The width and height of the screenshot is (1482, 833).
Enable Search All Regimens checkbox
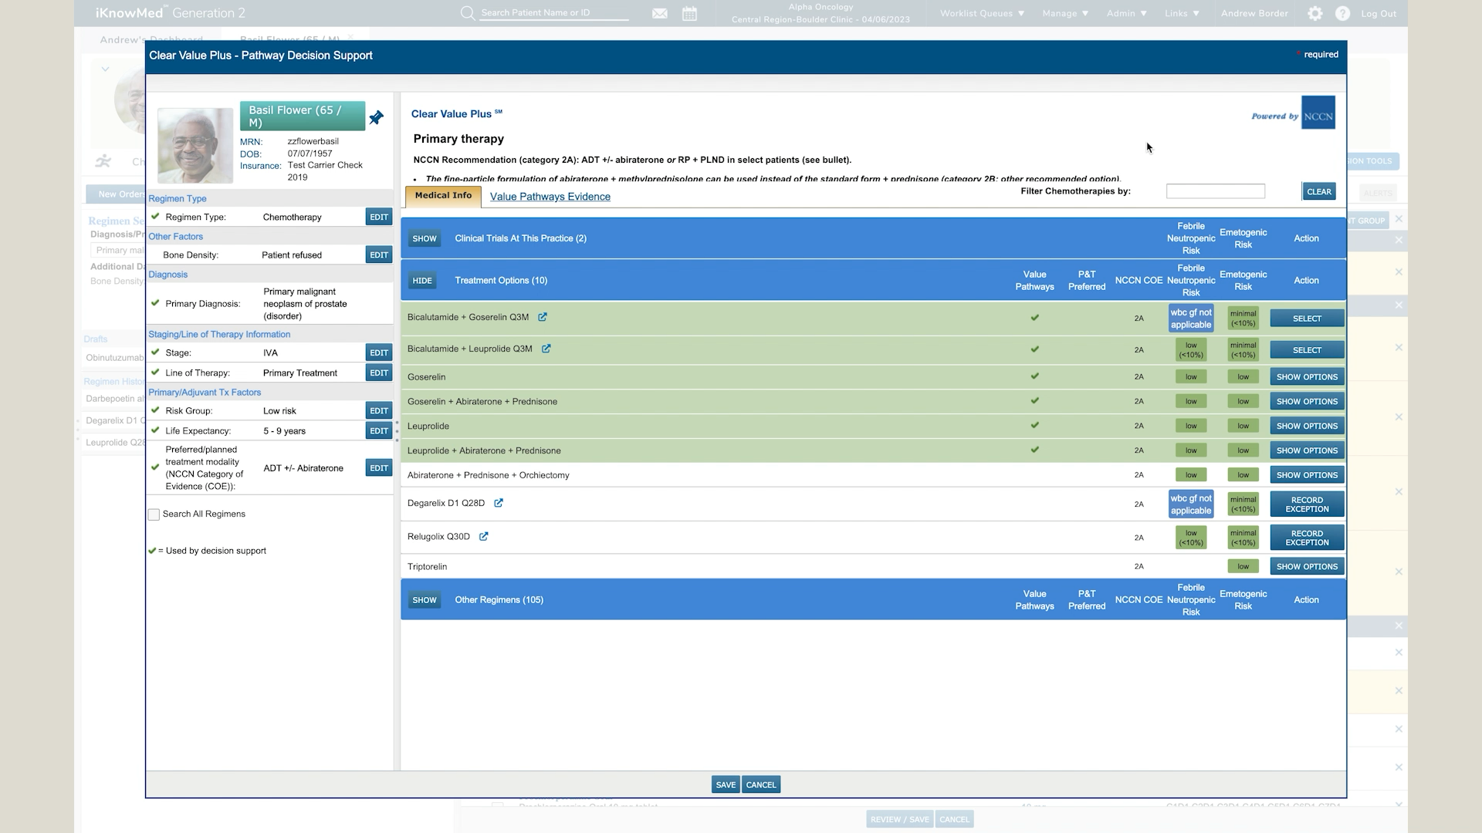click(154, 514)
